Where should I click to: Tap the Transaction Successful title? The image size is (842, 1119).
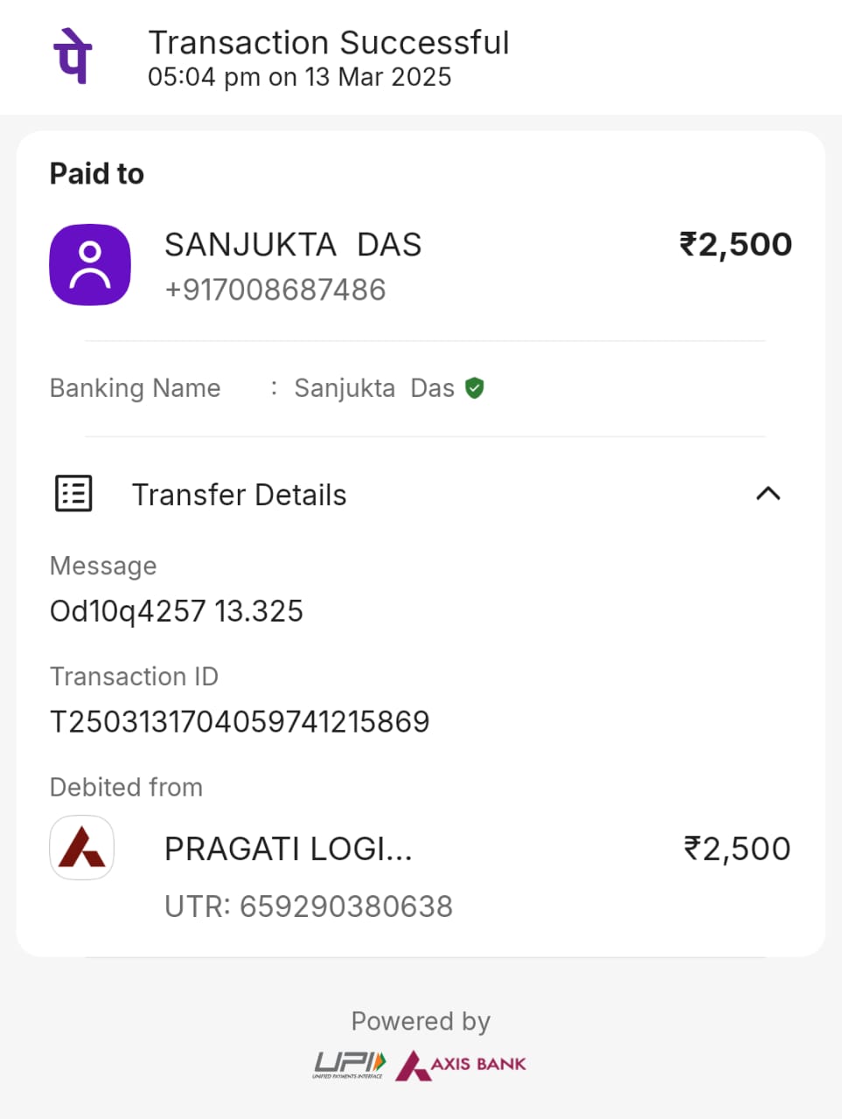coord(329,42)
